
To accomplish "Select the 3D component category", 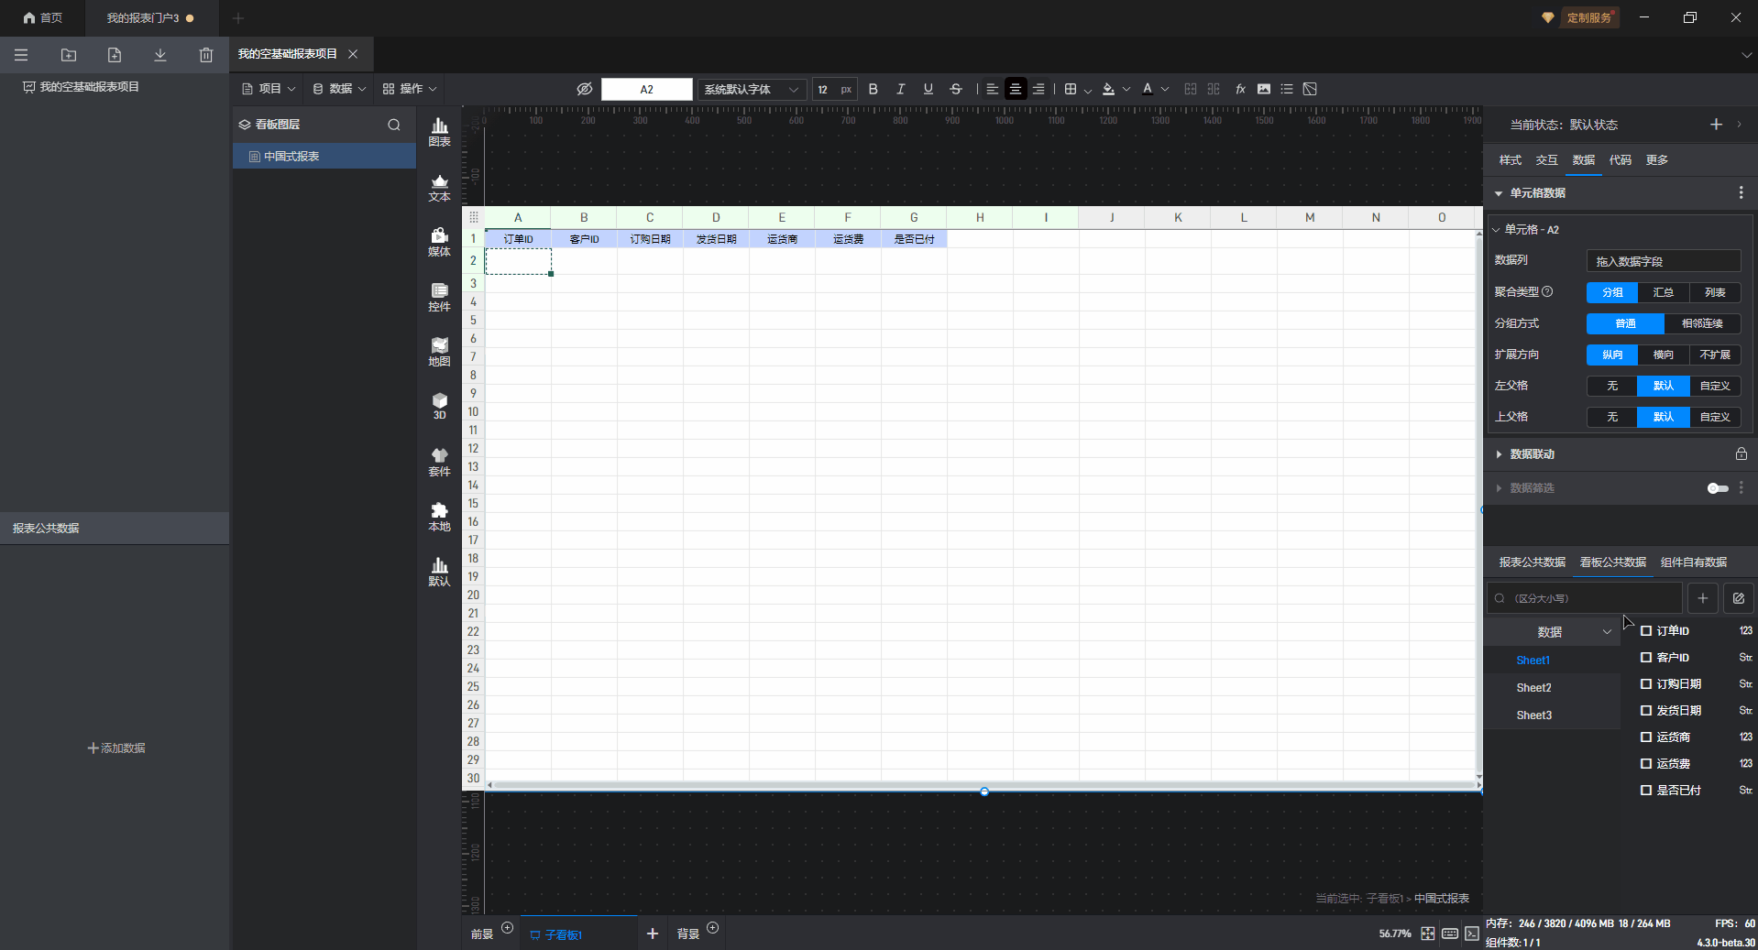I will [x=439, y=406].
